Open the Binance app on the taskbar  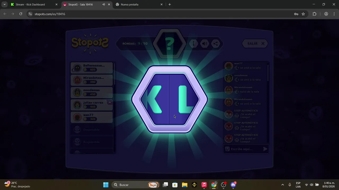(194, 185)
